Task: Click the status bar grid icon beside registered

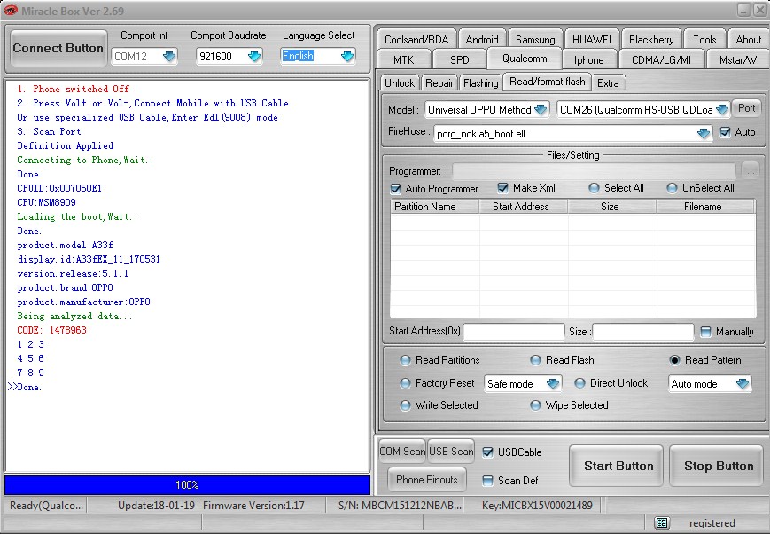Action: [662, 522]
